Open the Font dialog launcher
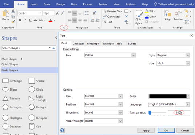 [64, 28]
